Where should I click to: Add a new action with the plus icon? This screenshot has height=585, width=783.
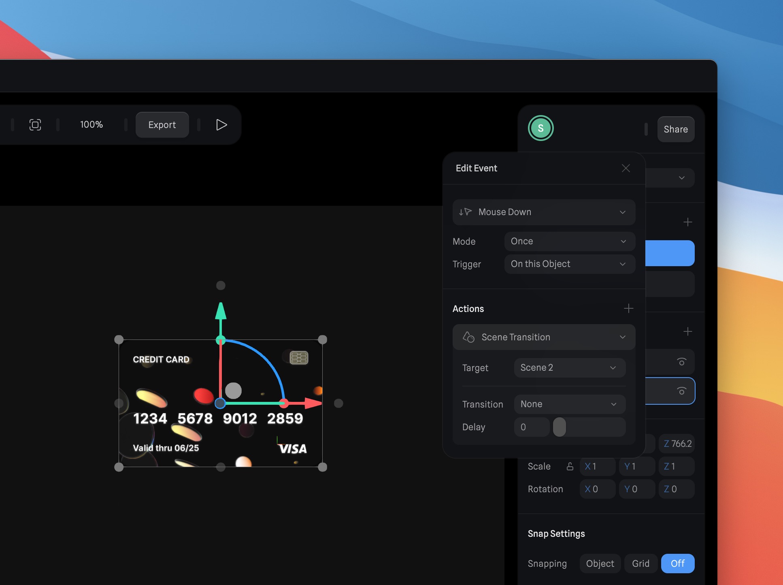tap(628, 308)
